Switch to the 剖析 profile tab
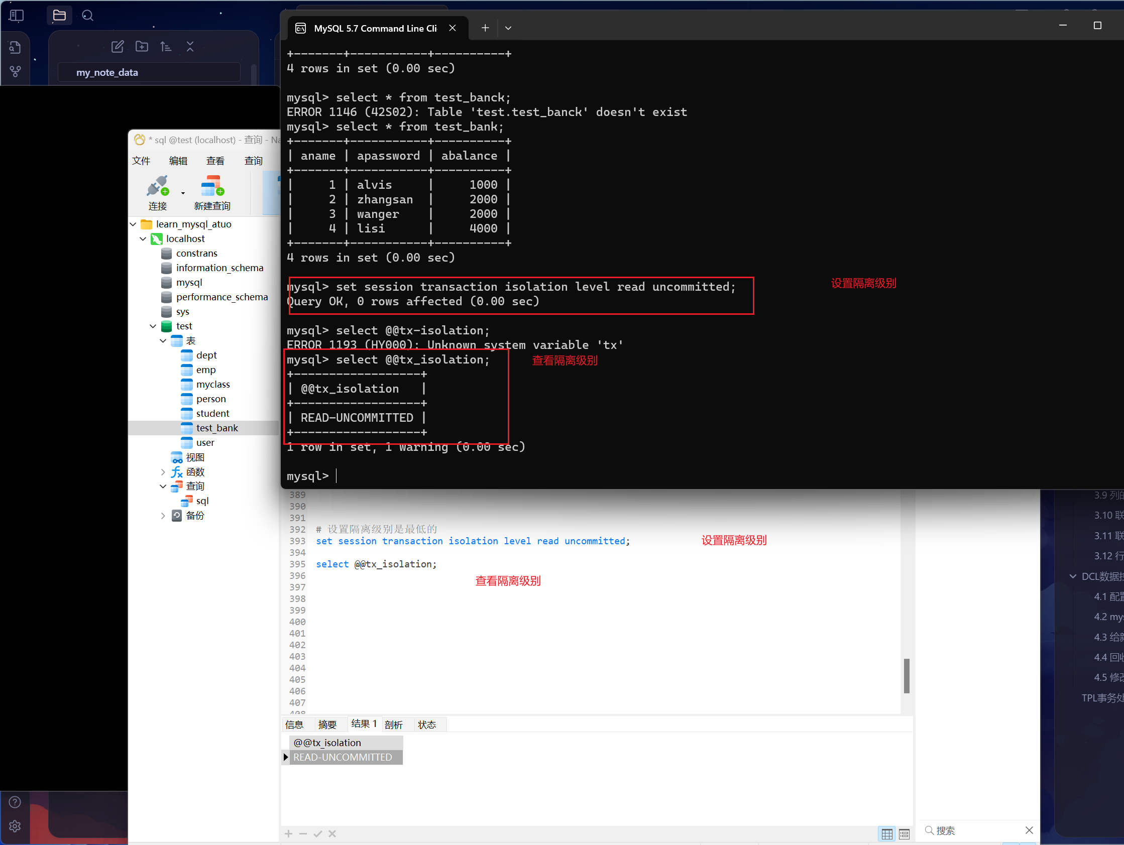 [x=393, y=725]
